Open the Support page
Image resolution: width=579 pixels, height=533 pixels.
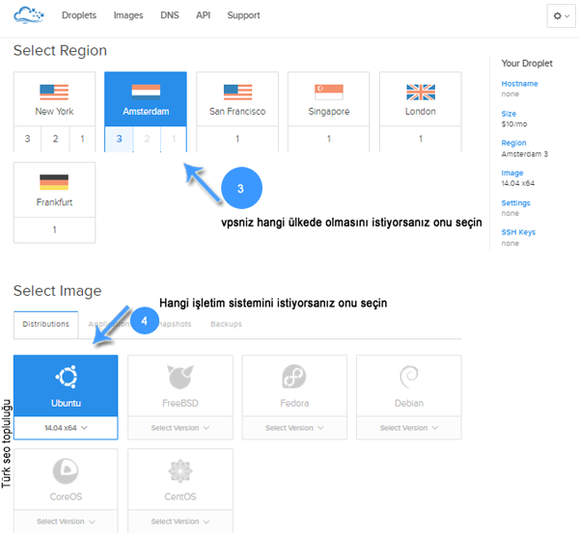[244, 15]
